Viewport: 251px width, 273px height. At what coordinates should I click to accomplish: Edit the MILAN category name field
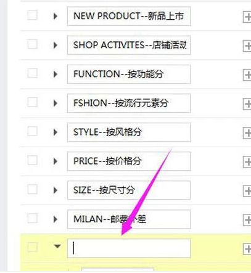pyautogui.click(x=129, y=219)
